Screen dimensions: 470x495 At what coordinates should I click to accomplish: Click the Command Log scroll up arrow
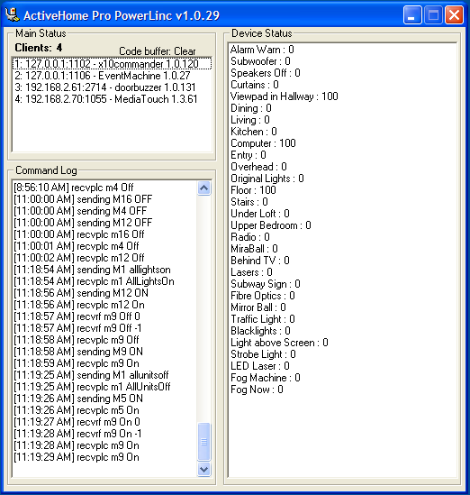point(204,188)
